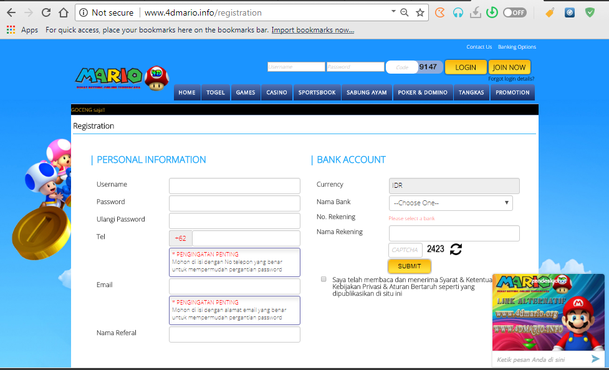Click the login Code field
The width and height of the screenshot is (609, 370).
point(402,67)
